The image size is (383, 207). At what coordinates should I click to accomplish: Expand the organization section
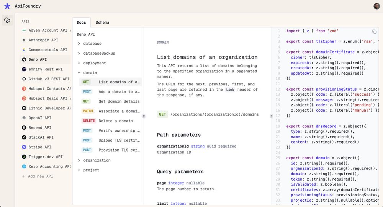click(x=79, y=160)
